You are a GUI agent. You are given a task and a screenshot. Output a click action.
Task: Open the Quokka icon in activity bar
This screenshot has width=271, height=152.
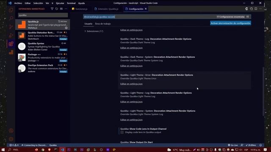(11, 52)
